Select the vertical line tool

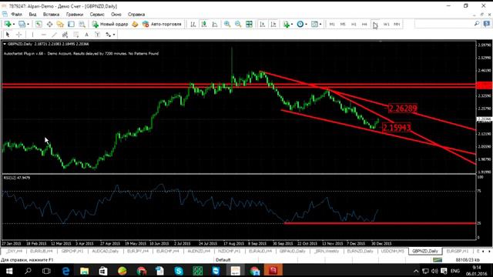pos(32,35)
